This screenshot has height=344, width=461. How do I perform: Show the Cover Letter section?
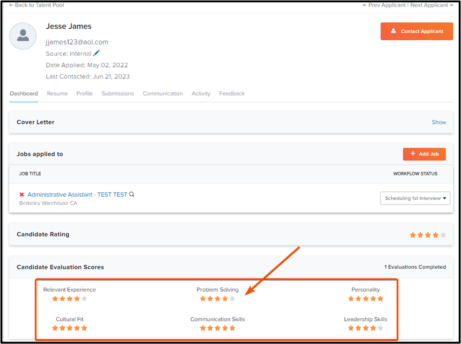point(439,122)
